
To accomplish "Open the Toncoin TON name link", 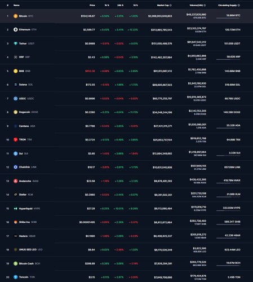I will coord(27,277).
